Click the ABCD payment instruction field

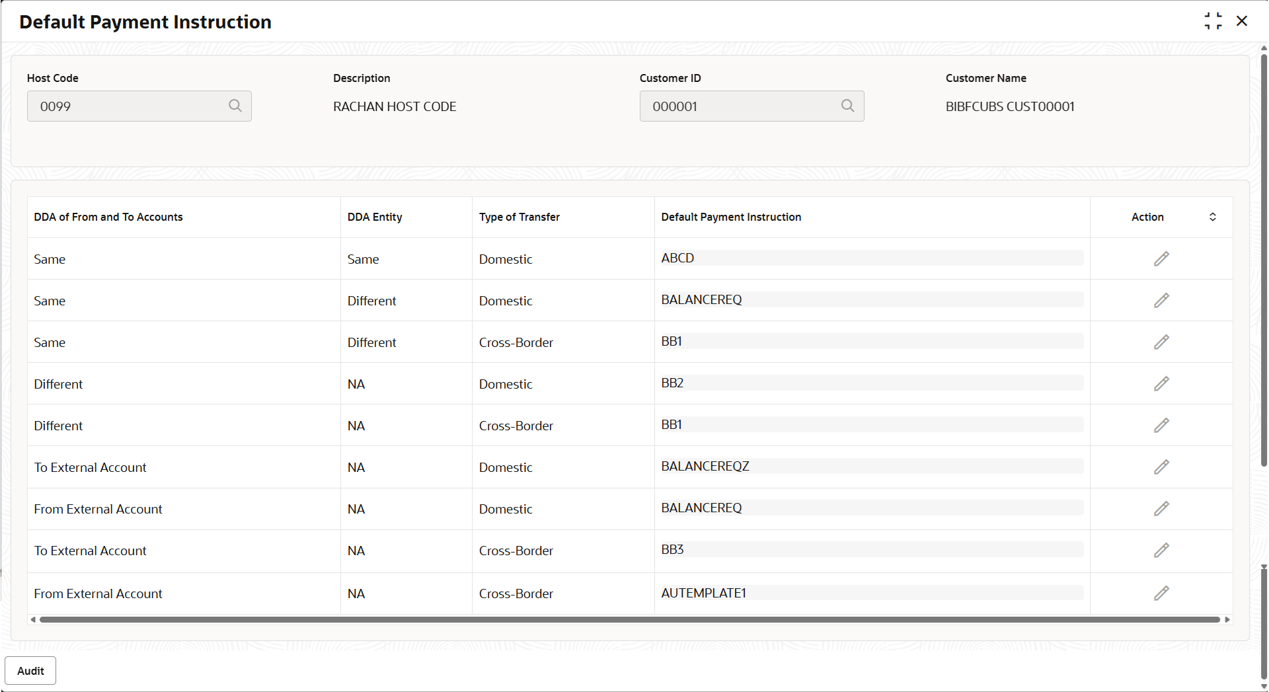click(872, 258)
